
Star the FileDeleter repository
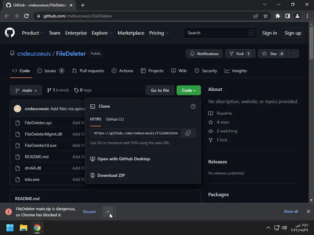(x=273, y=54)
